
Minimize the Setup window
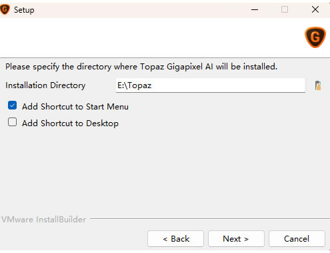coord(255,9)
